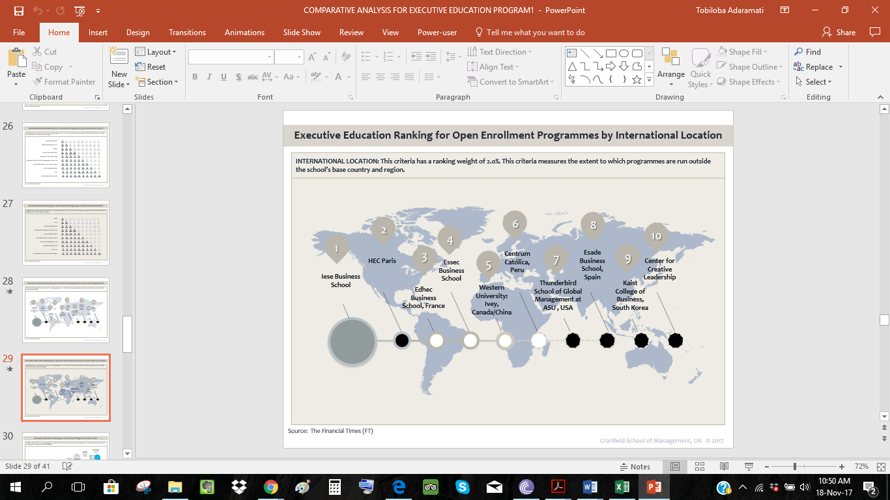
Task: Toggle left text alignment
Action: tap(366, 77)
